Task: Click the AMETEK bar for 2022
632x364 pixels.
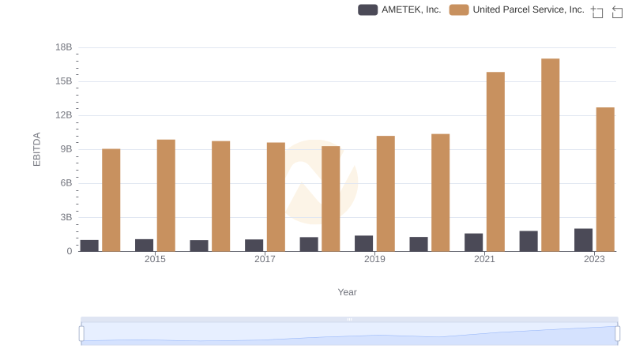Action: 529,241
